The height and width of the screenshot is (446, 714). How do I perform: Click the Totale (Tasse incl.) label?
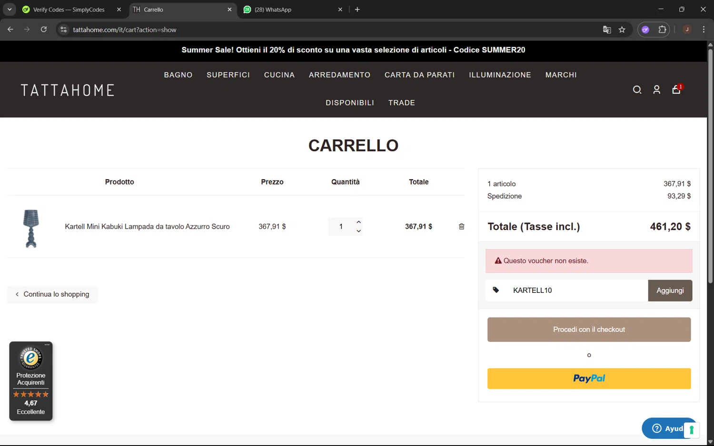point(534,227)
